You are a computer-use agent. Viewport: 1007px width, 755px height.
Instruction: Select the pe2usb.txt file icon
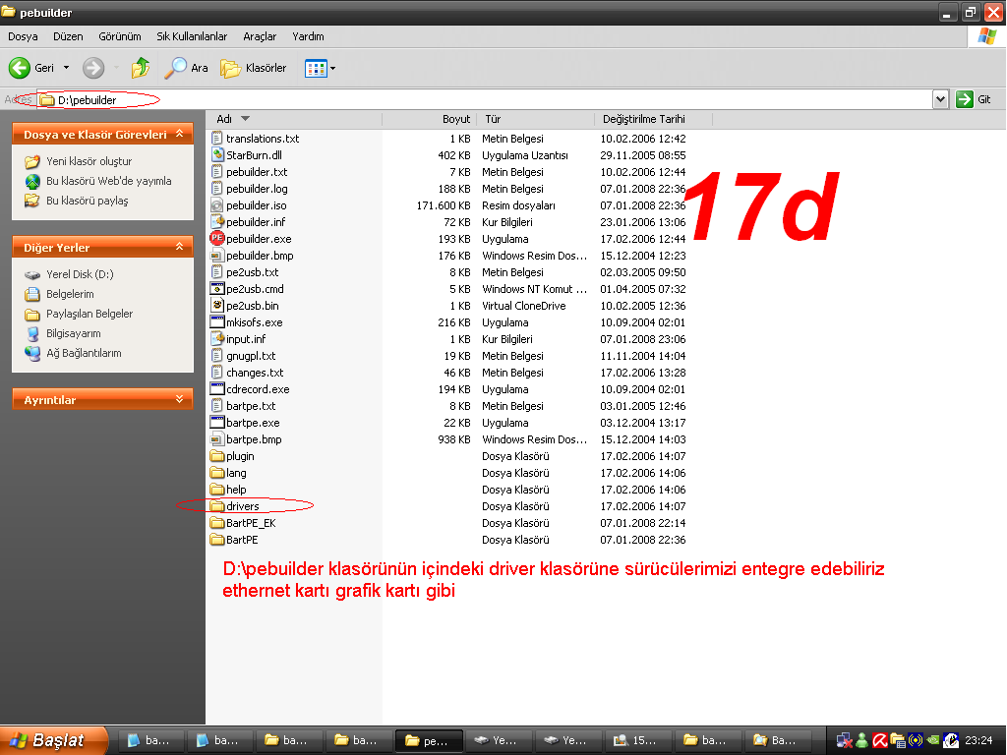(x=217, y=272)
